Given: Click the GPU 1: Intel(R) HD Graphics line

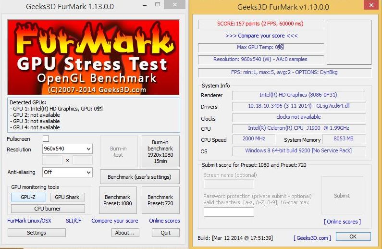Looking at the screenshot, I should (x=56, y=109).
